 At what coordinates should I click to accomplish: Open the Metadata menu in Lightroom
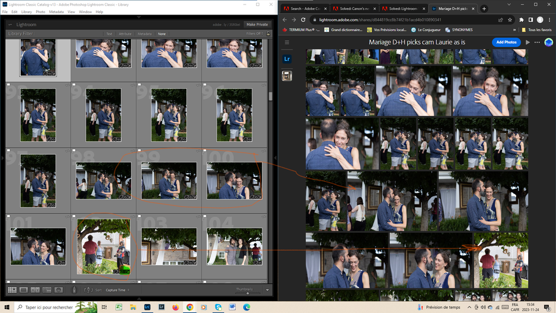[56, 12]
